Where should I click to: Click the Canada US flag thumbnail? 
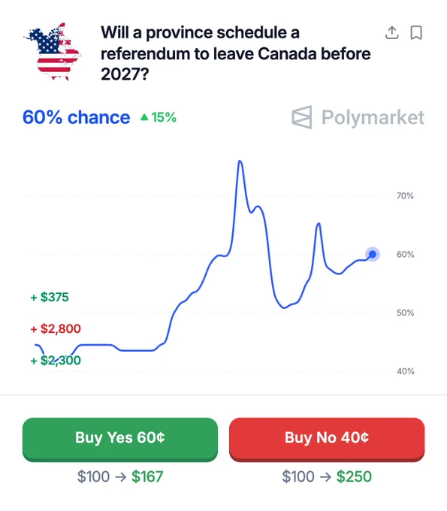(53, 52)
